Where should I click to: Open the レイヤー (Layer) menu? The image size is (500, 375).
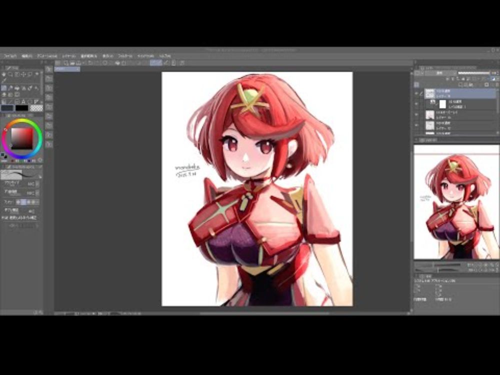(x=69, y=56)
